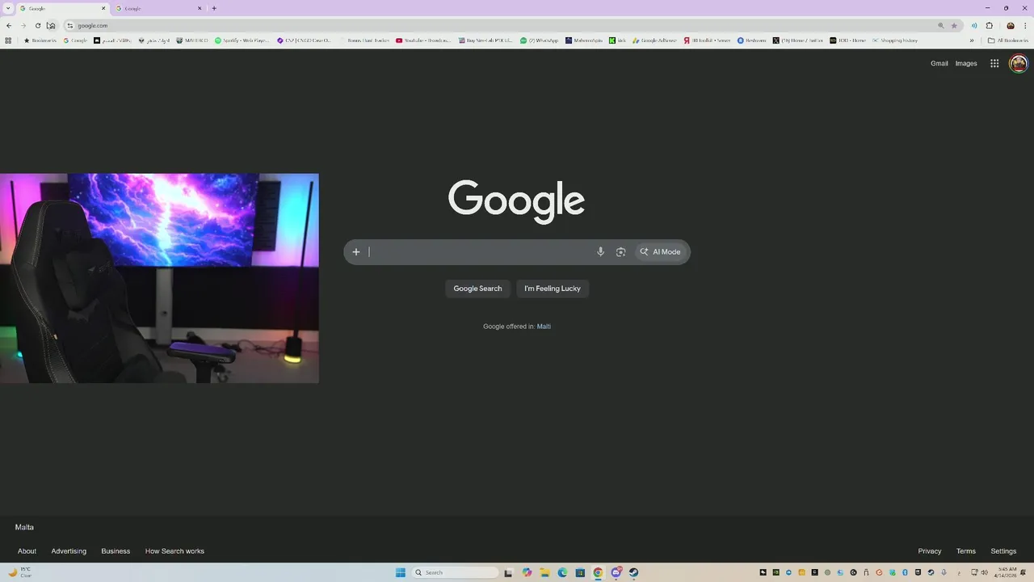The height and width of the screenshot is (582, 1034).
Task: Click the zoom magnifier icon in address bar
Action: pyautogui.click(x=940, y=26)
